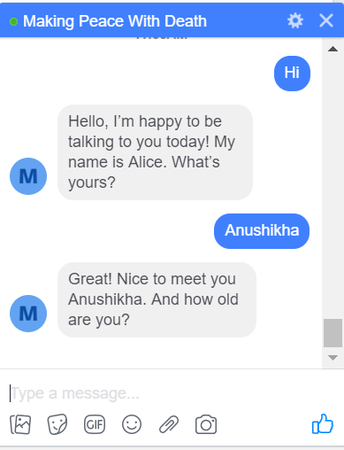Viewport: 344px width, 450px height.
Task: Click the chat scrollbar thumb
Action: coord(333,333)
